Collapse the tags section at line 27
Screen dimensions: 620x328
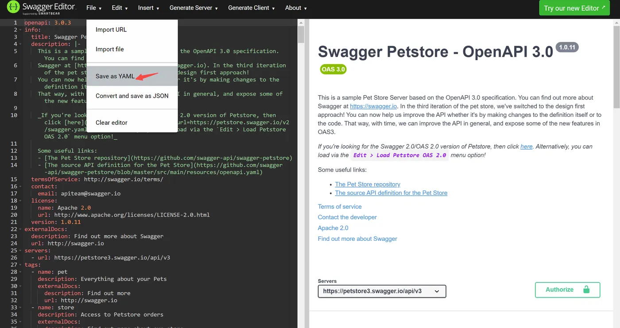21,265
